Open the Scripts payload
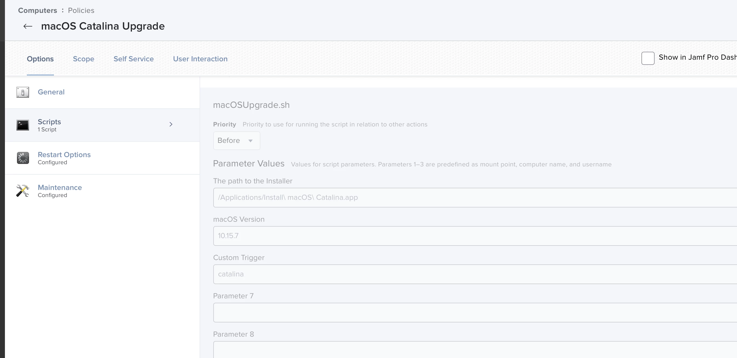Image resolution: width=737 pixels, height=358 pixels. coord(49,122)
